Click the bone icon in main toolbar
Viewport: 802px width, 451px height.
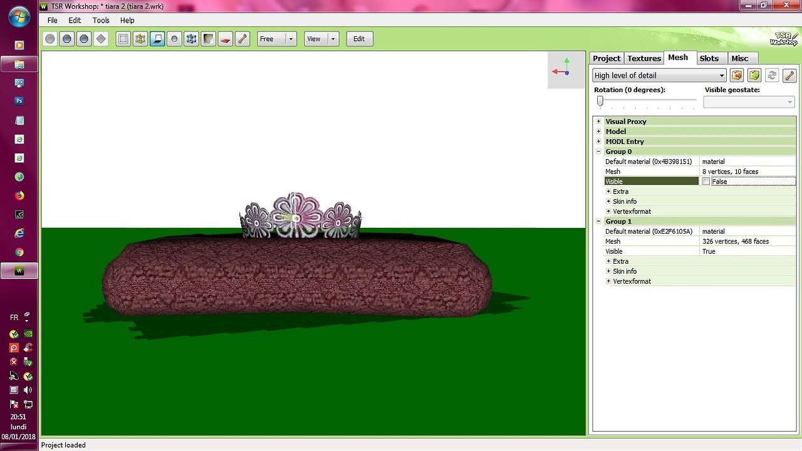pyautogui.click(x=242, y=39)
